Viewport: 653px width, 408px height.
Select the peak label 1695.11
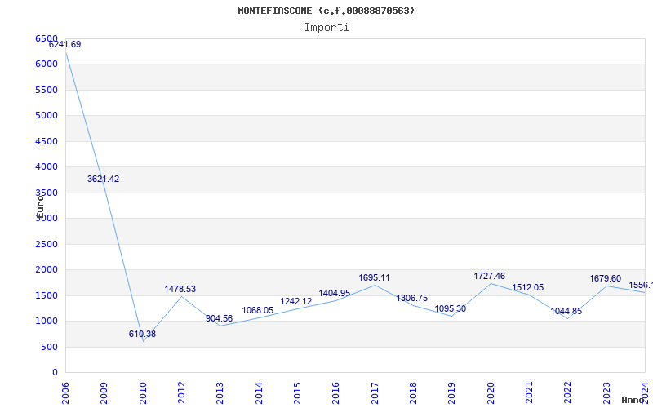(x=374, y=277)
